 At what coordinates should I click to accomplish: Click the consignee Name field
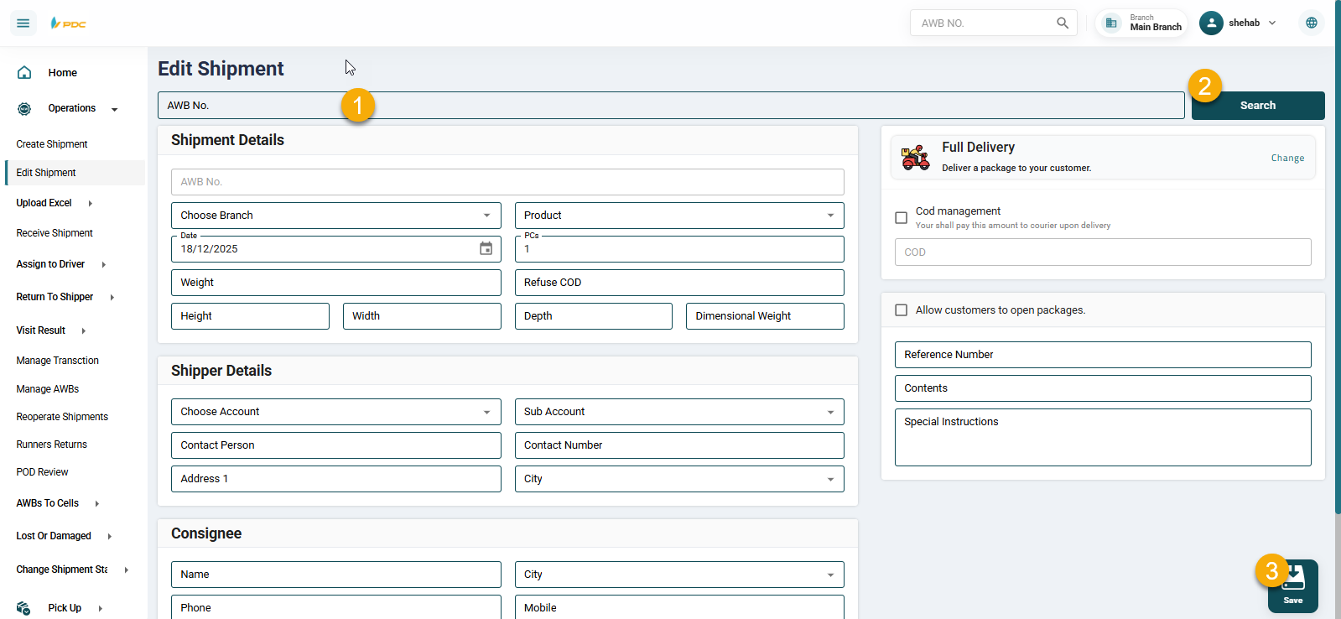(x=336, y=575)
